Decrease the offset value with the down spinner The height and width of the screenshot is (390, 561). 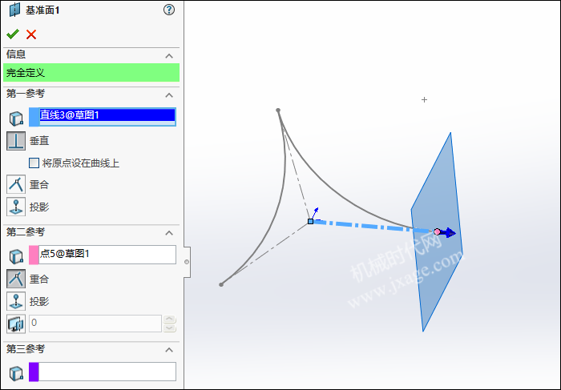(x=169, y=328)
